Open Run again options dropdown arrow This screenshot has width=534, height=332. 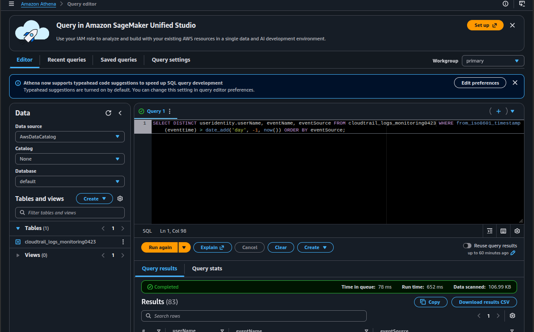coord(184,247)
